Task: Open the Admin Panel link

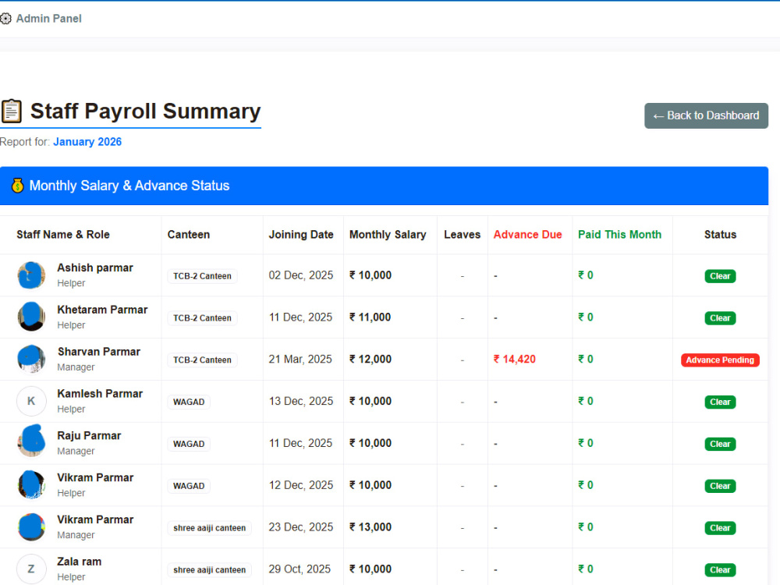Action: coord(48,19)
